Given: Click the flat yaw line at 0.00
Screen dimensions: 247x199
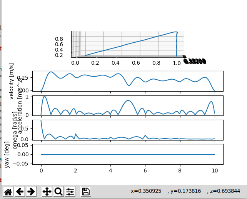Looking at the screenshot, I should 127,154.
